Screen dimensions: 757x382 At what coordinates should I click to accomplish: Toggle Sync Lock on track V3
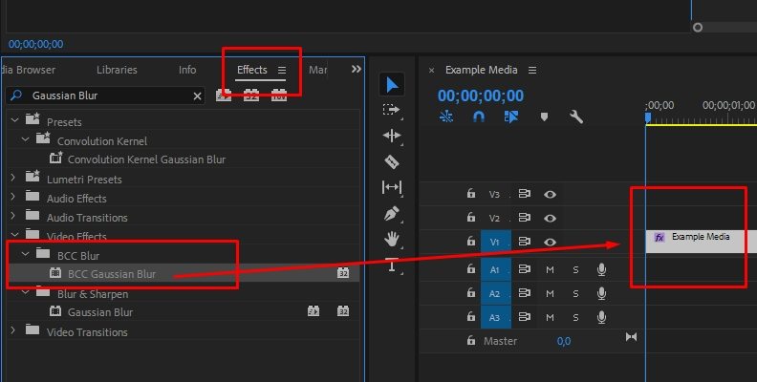click(x=525, y=194)
